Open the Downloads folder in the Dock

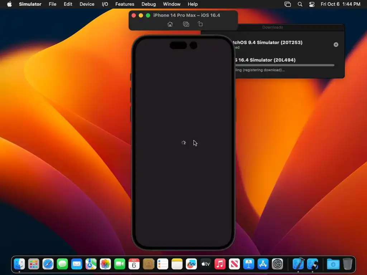(333, 264)
